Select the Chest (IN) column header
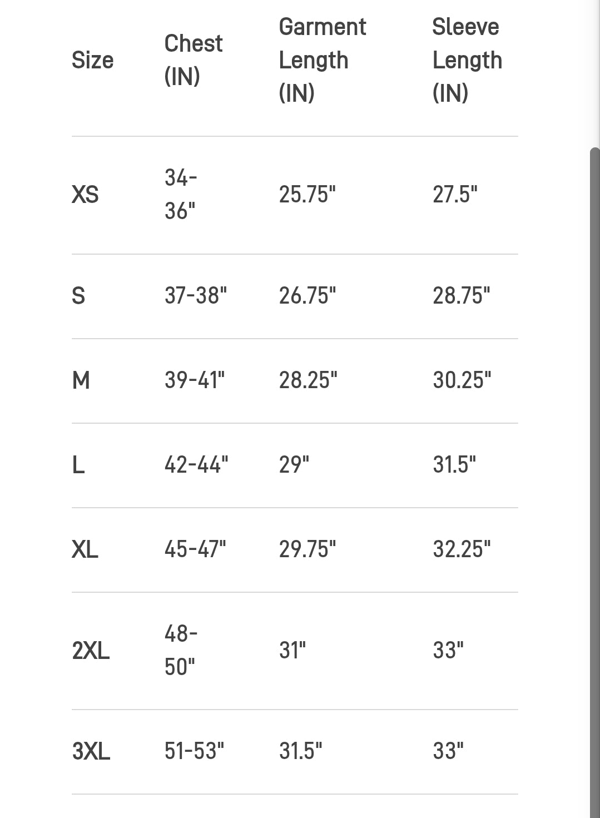600x818 pixels. click(x=193, y=60)
